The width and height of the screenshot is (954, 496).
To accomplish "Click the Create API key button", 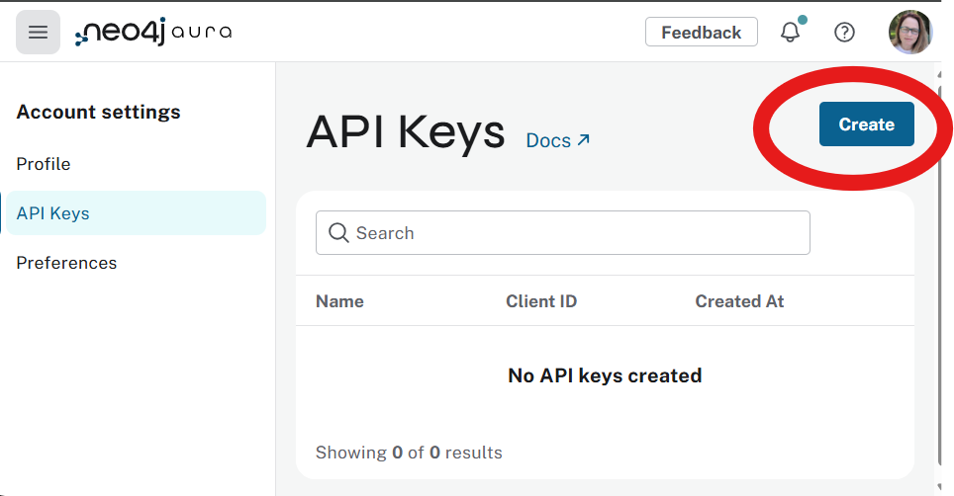I will (x=866, y=124).
